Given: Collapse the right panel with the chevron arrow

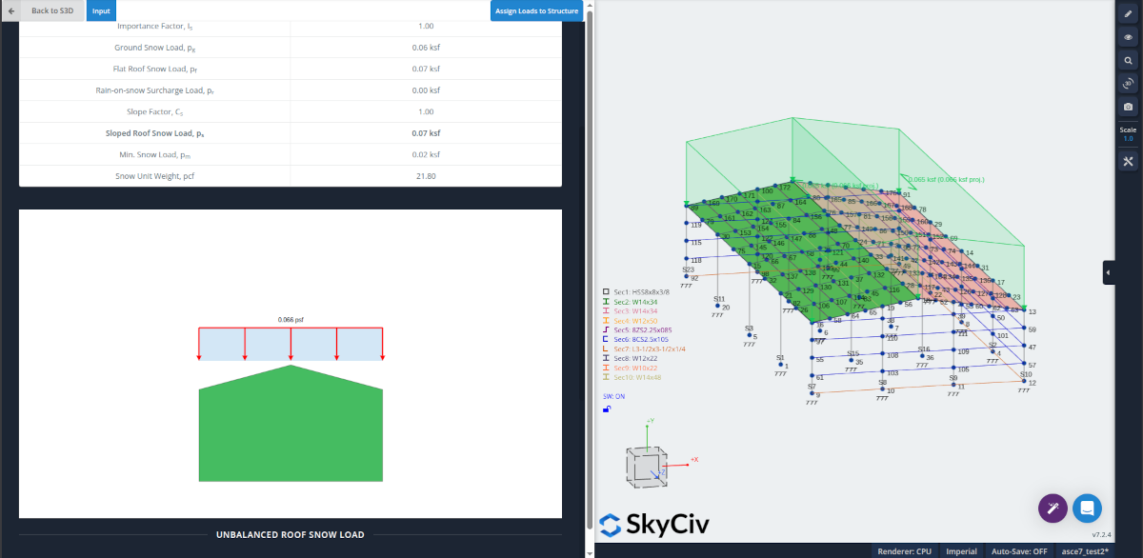Looking at the screenshot, I should point(1108,272).
